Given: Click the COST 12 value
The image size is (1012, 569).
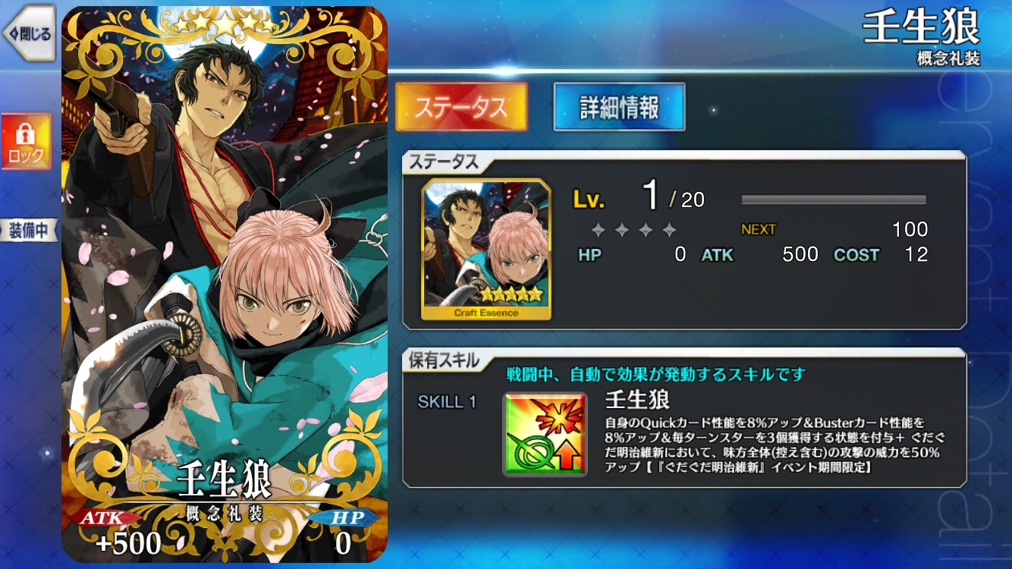Looking at the screenshot, I should (881, 255).
